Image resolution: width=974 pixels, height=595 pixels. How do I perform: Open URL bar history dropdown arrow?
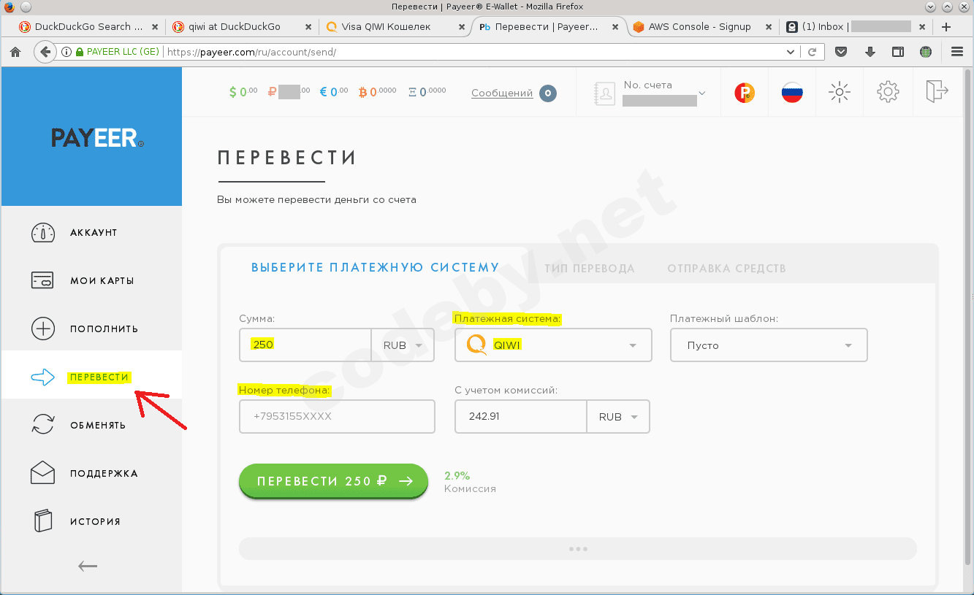(791, 53)
